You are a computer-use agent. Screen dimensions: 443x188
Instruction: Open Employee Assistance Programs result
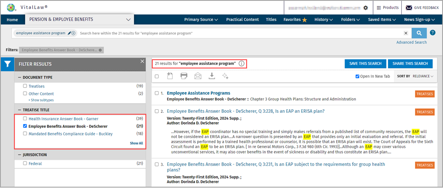(x=198, y=93)
